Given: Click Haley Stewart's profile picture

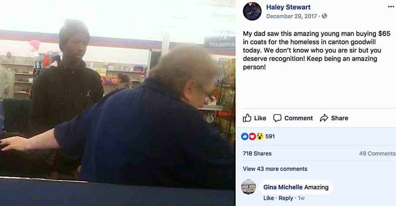Looking at the screenshot, I should [252, 11].
